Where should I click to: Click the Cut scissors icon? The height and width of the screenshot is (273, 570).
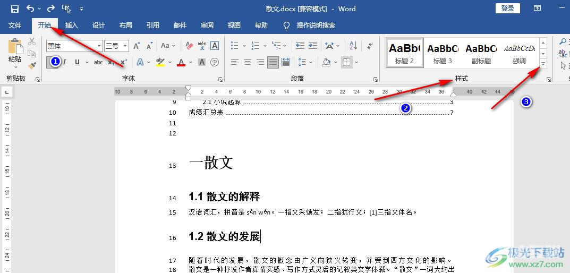point(32,41)
